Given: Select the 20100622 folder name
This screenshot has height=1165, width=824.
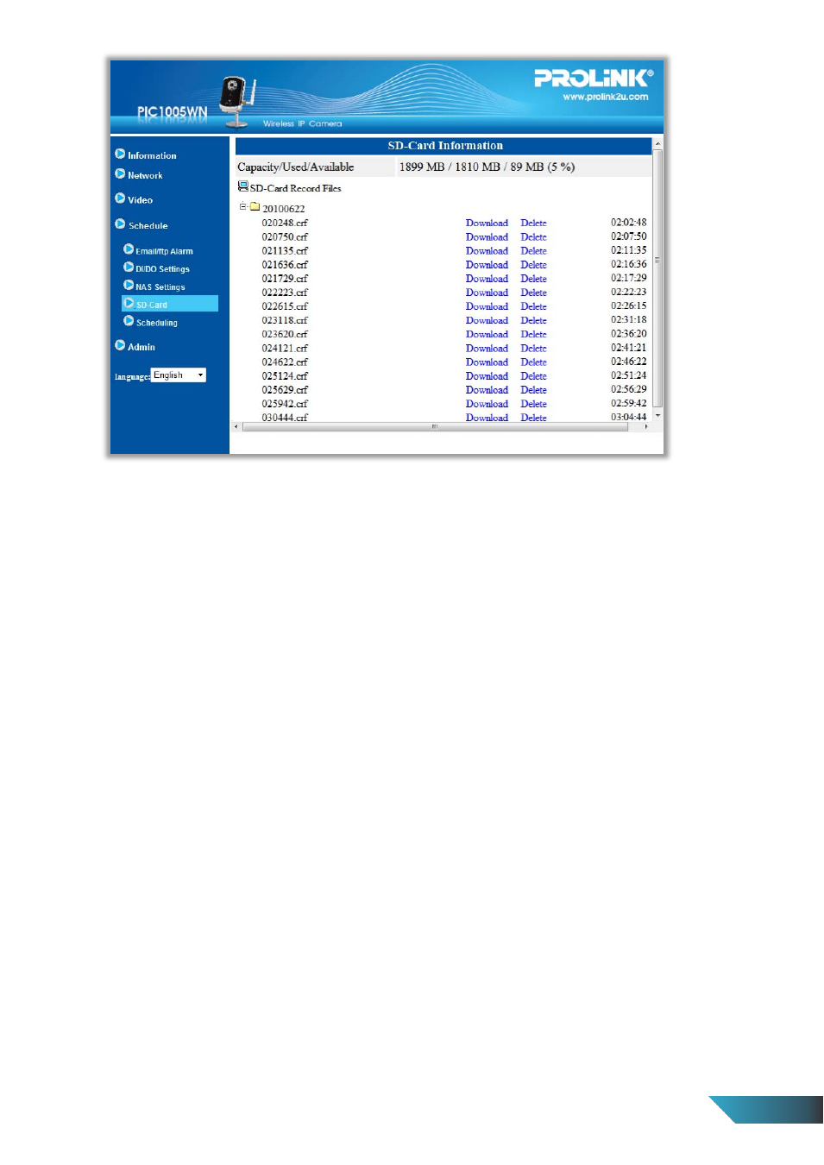Looking at the screenshot, I should point(283,209).
